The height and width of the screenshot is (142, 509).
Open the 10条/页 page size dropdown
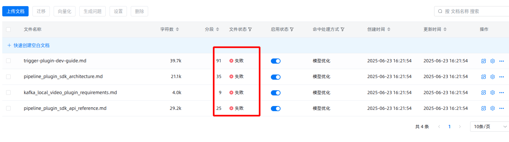(490, 127)
